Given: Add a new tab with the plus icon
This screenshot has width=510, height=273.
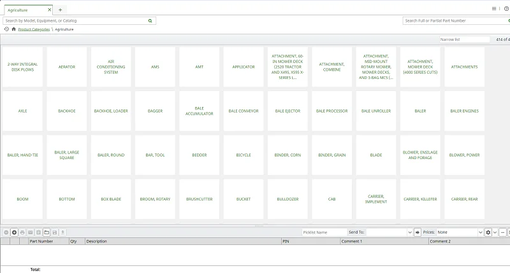Looking at the screenshot, I should click(60, 10).
